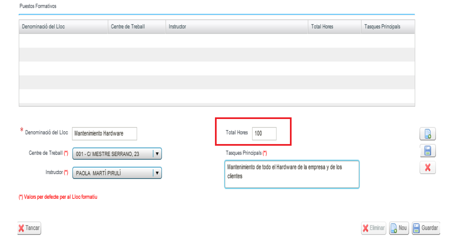This screenshot has width=459, height=239.
Task: Click the red X icon on the right side
Action: 428,167
